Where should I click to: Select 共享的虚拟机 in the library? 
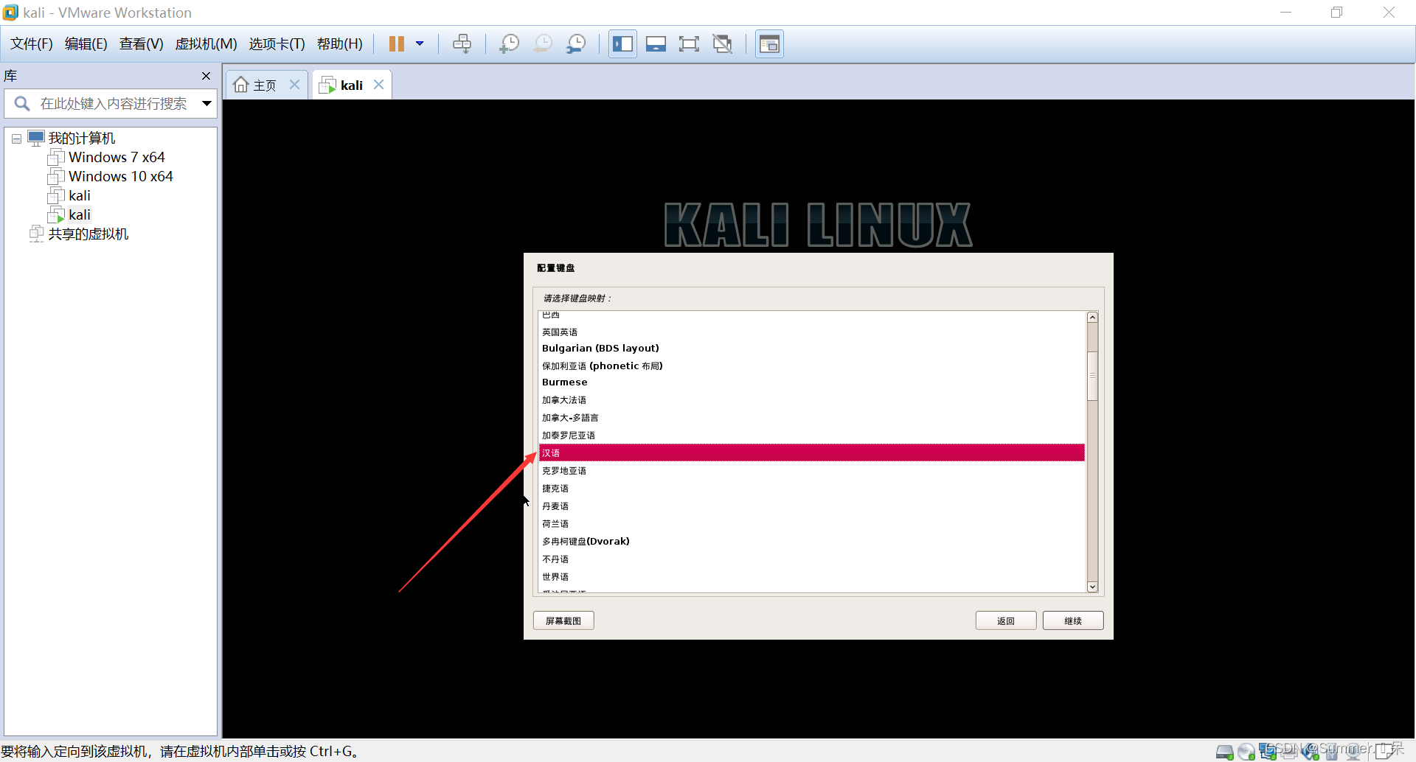tap(88, 234)
